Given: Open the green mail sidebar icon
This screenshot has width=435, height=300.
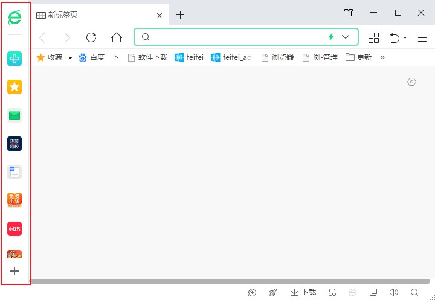Looking at the screenshot, I should point(14,115).
